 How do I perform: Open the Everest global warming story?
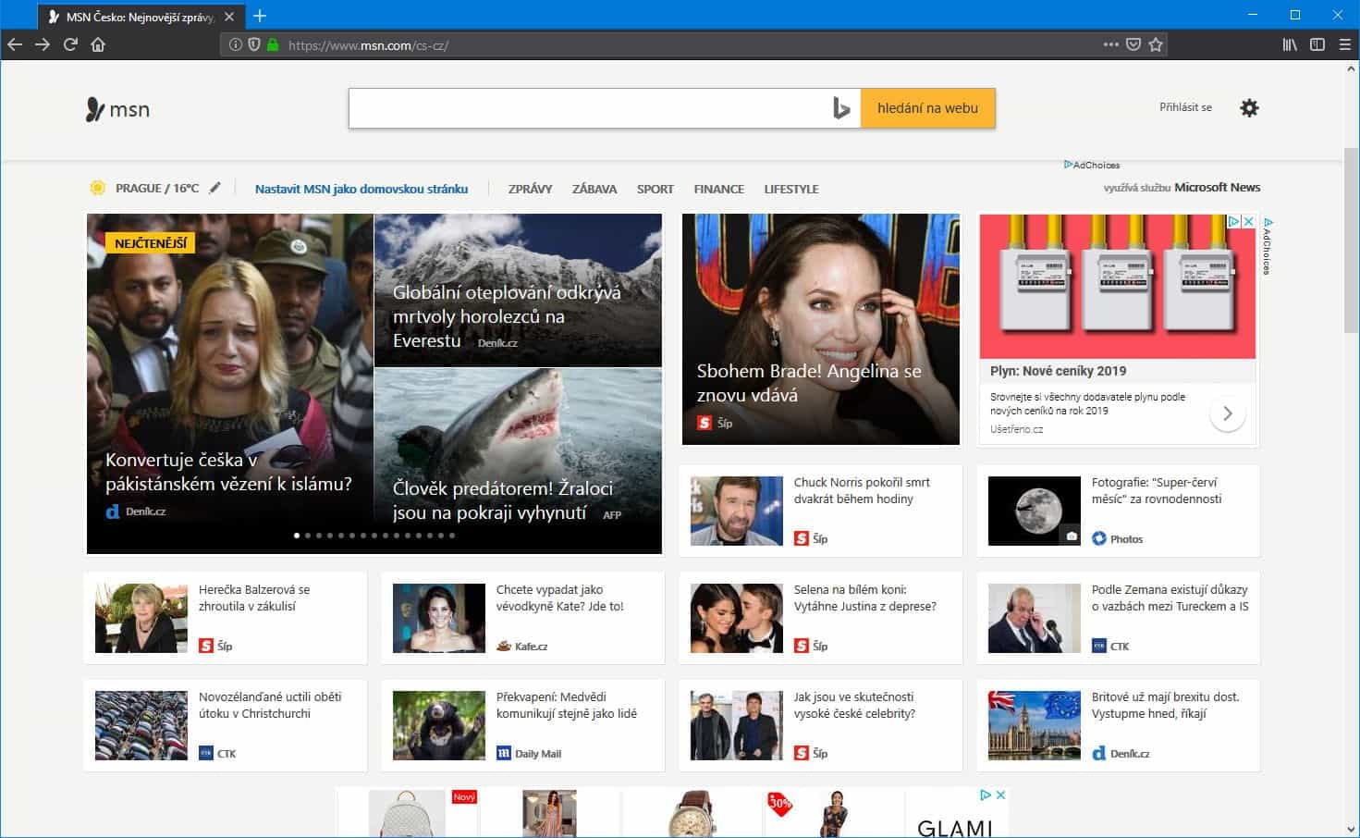tap(518, 290)
